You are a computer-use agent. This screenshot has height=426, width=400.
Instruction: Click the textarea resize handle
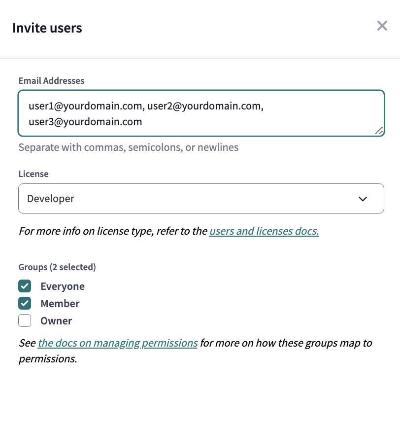tap(379, 130)
